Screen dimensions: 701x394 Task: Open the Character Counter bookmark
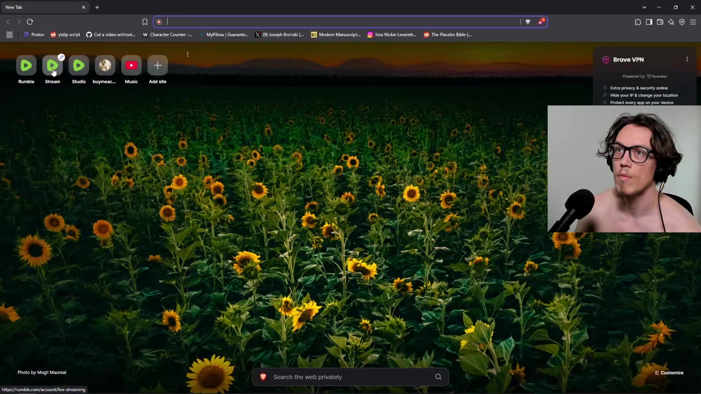(x=168, y=34)
